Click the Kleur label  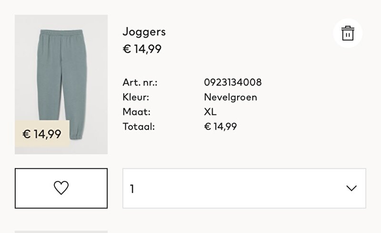pyautogui.click(x=136, y=97)
